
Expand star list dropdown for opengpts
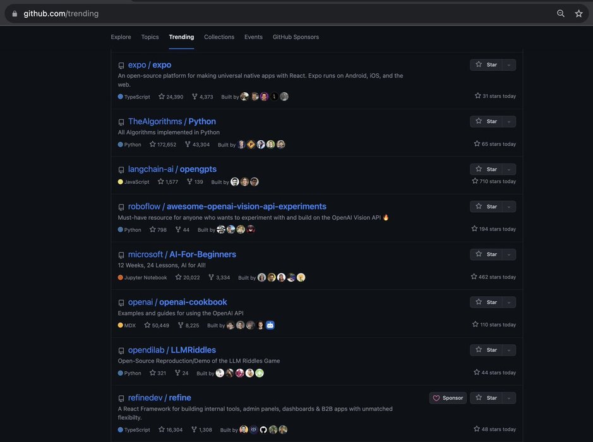pyautogui.click(x=509, y=169)
